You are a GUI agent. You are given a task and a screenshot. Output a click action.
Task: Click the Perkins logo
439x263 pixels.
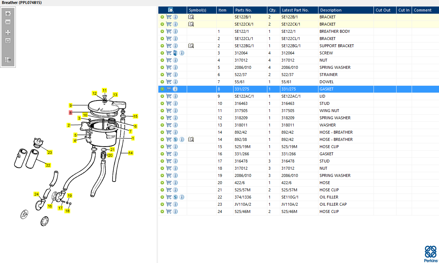coord(431,254)
